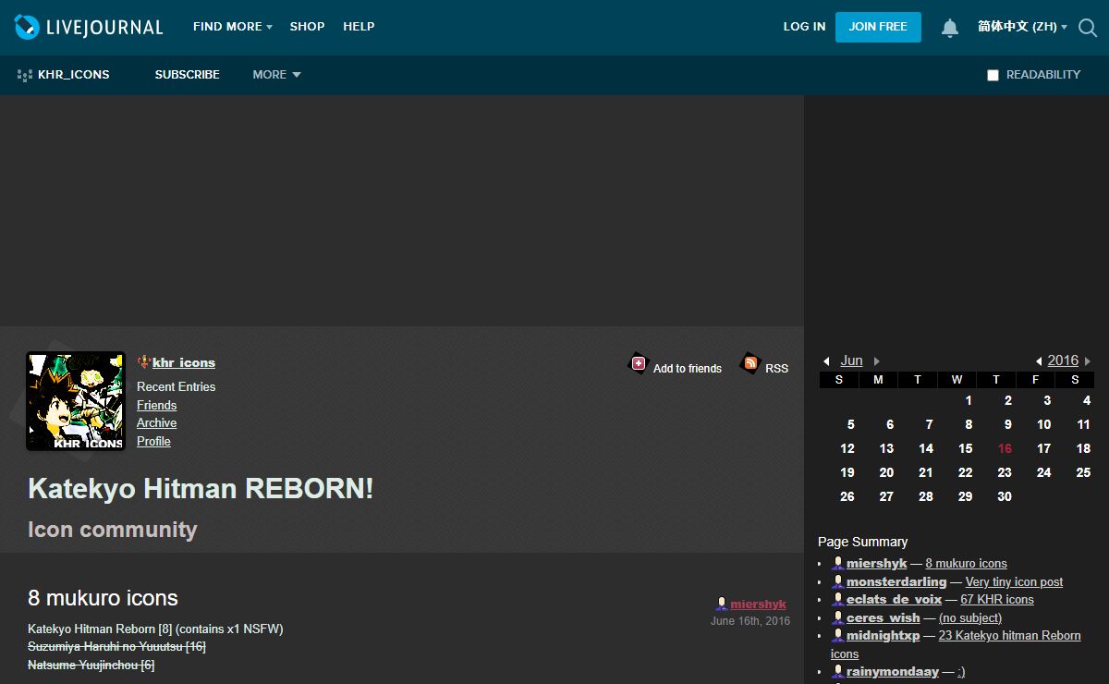Image resolution: width=1109 pixels, height=684 pixels.
Task: Expand the More dropdown in community bar
Action: click(276, 75)
